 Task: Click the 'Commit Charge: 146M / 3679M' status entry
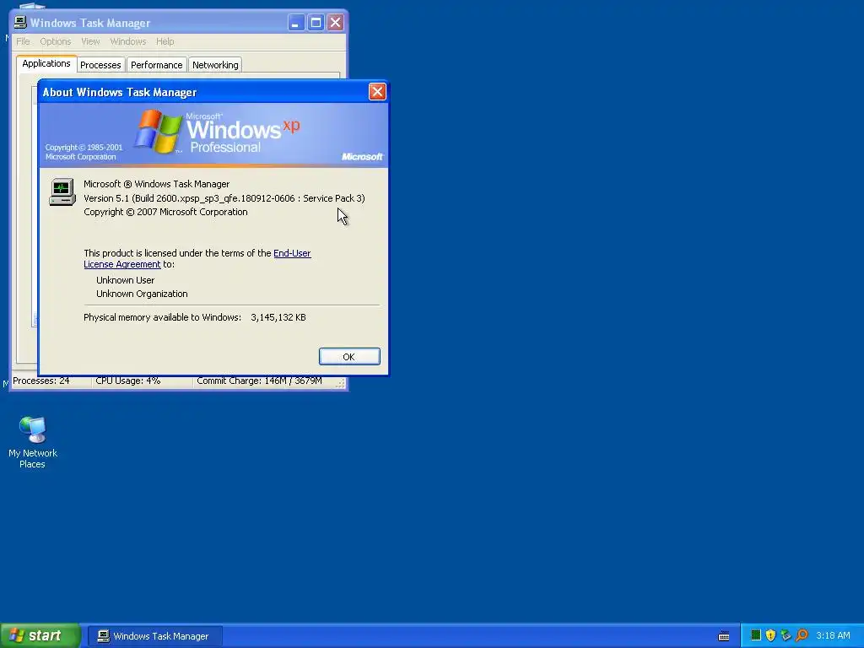coord(260,381)
